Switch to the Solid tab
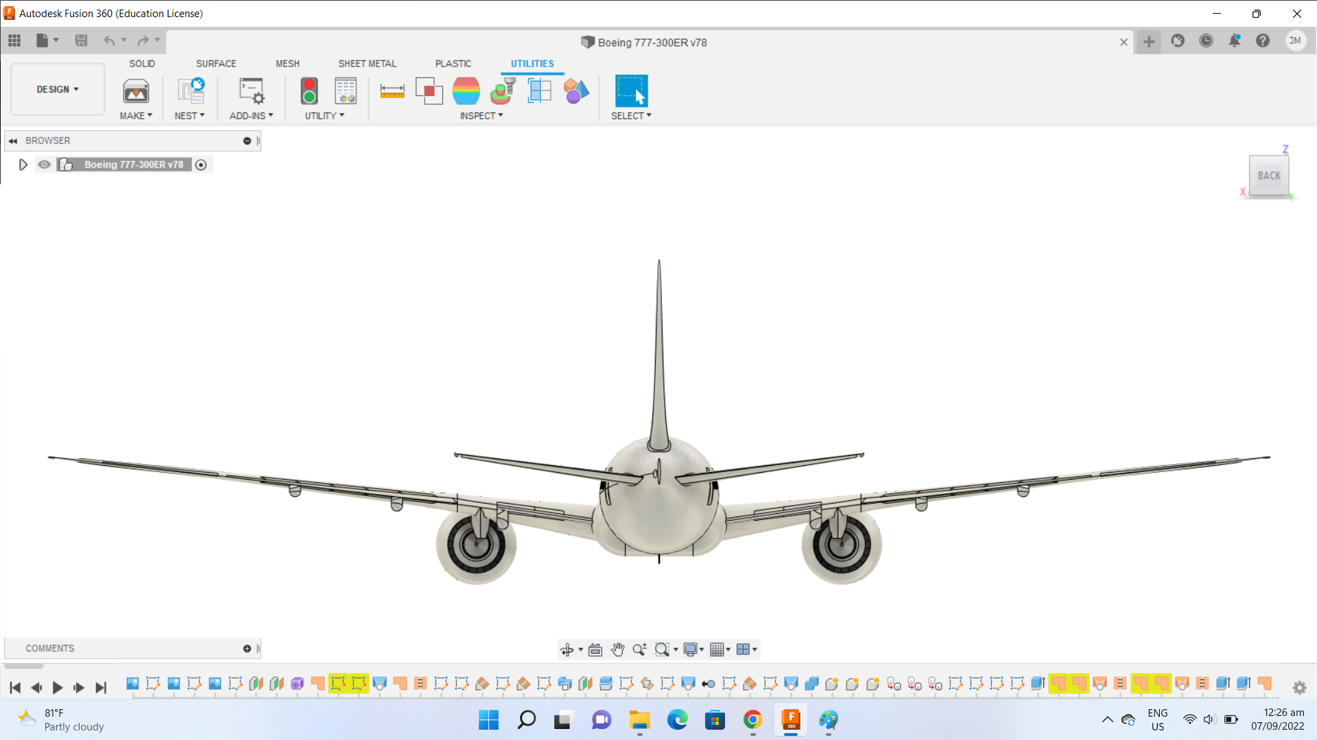 click(x=142, y=64)
